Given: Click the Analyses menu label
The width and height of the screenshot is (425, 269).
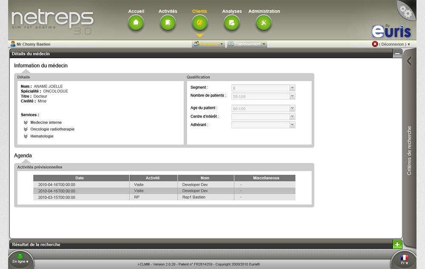Looking at the screenshot, I should coord(232,11).
